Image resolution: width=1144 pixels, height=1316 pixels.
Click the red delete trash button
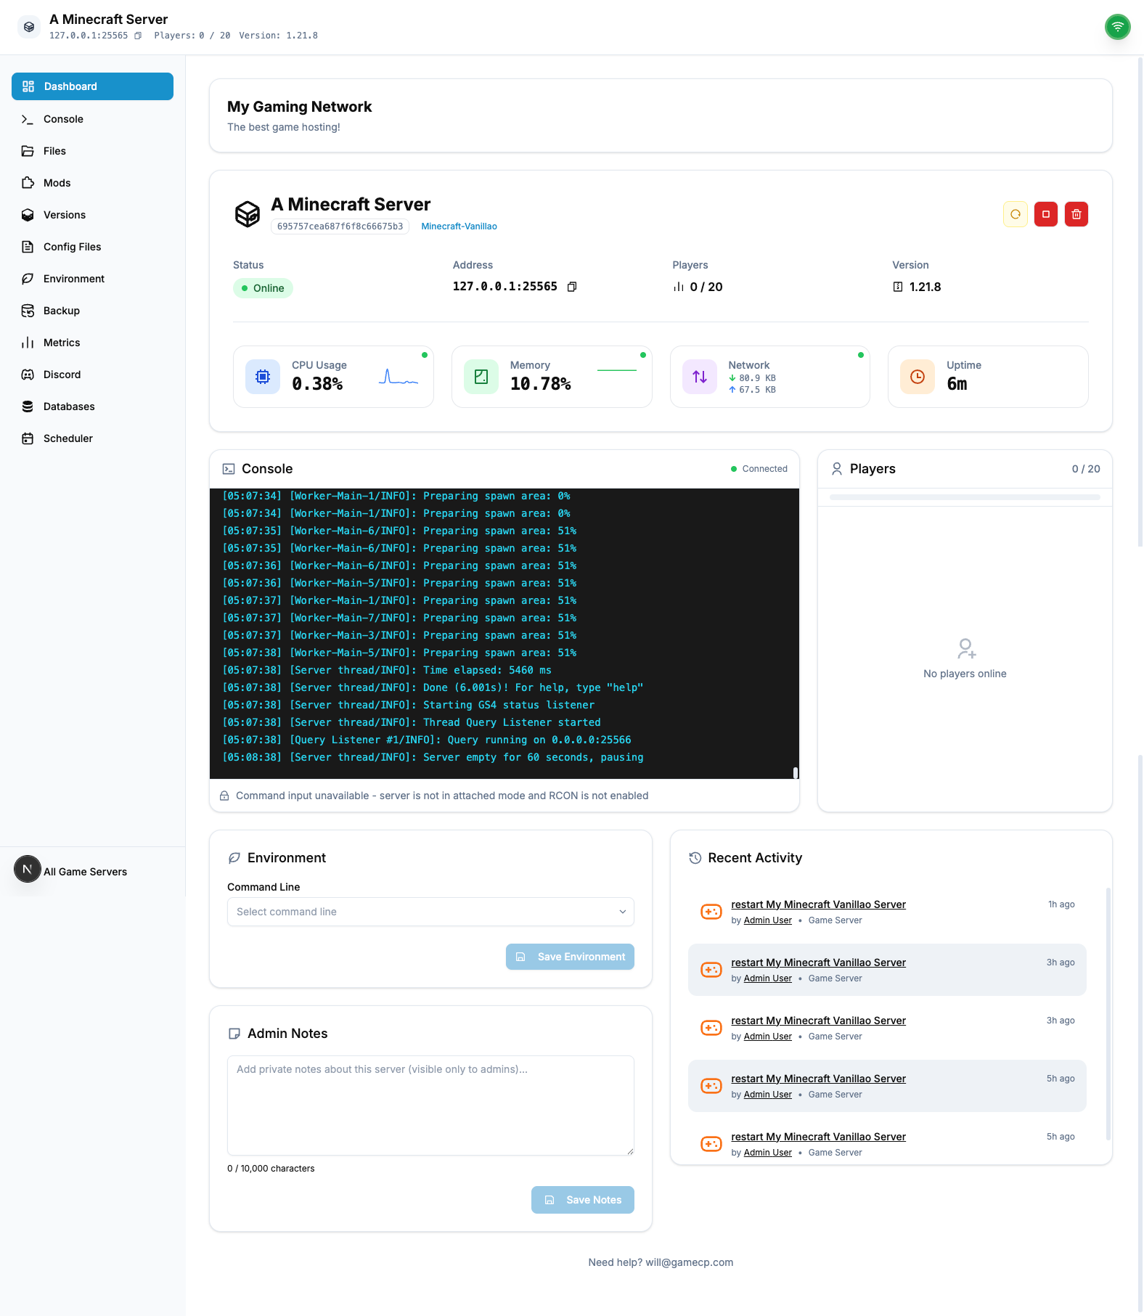pyautogui.click(x=1076, y=214)
